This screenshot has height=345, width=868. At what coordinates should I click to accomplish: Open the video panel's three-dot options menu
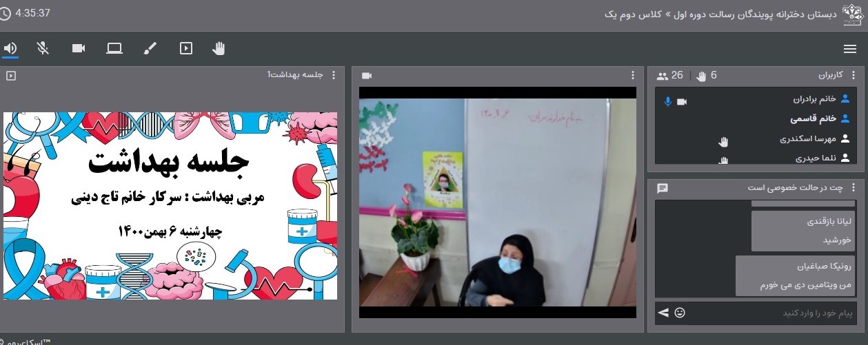coord(633,75)
